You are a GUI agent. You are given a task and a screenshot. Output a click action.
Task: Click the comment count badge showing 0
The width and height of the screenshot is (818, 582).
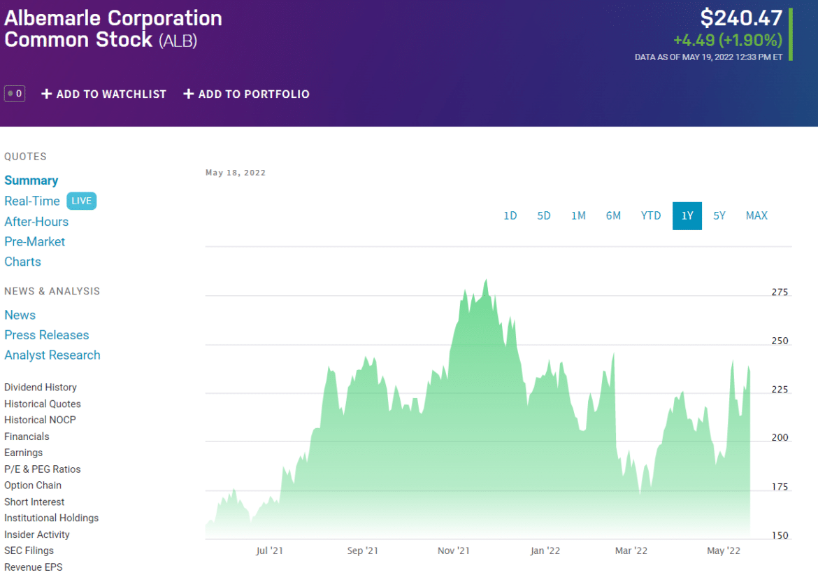click(15, 94)
